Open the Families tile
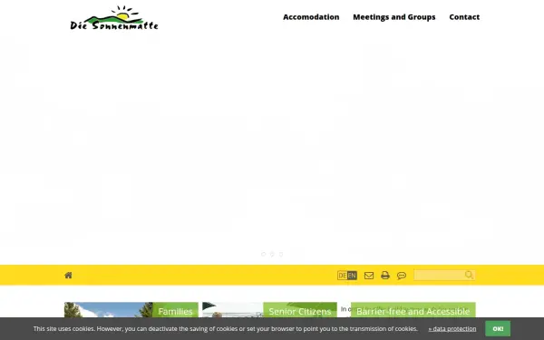The image size is (544, 340). [131, 310]
